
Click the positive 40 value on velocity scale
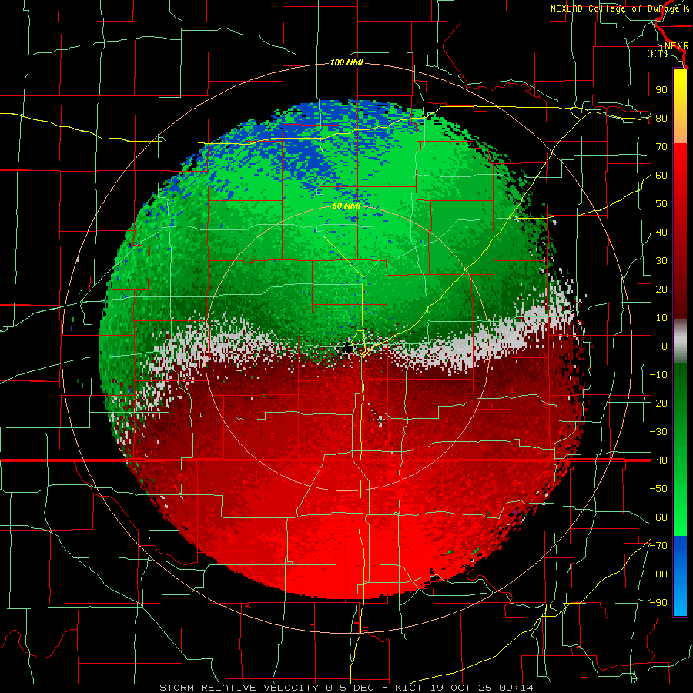tap(661, 232)
